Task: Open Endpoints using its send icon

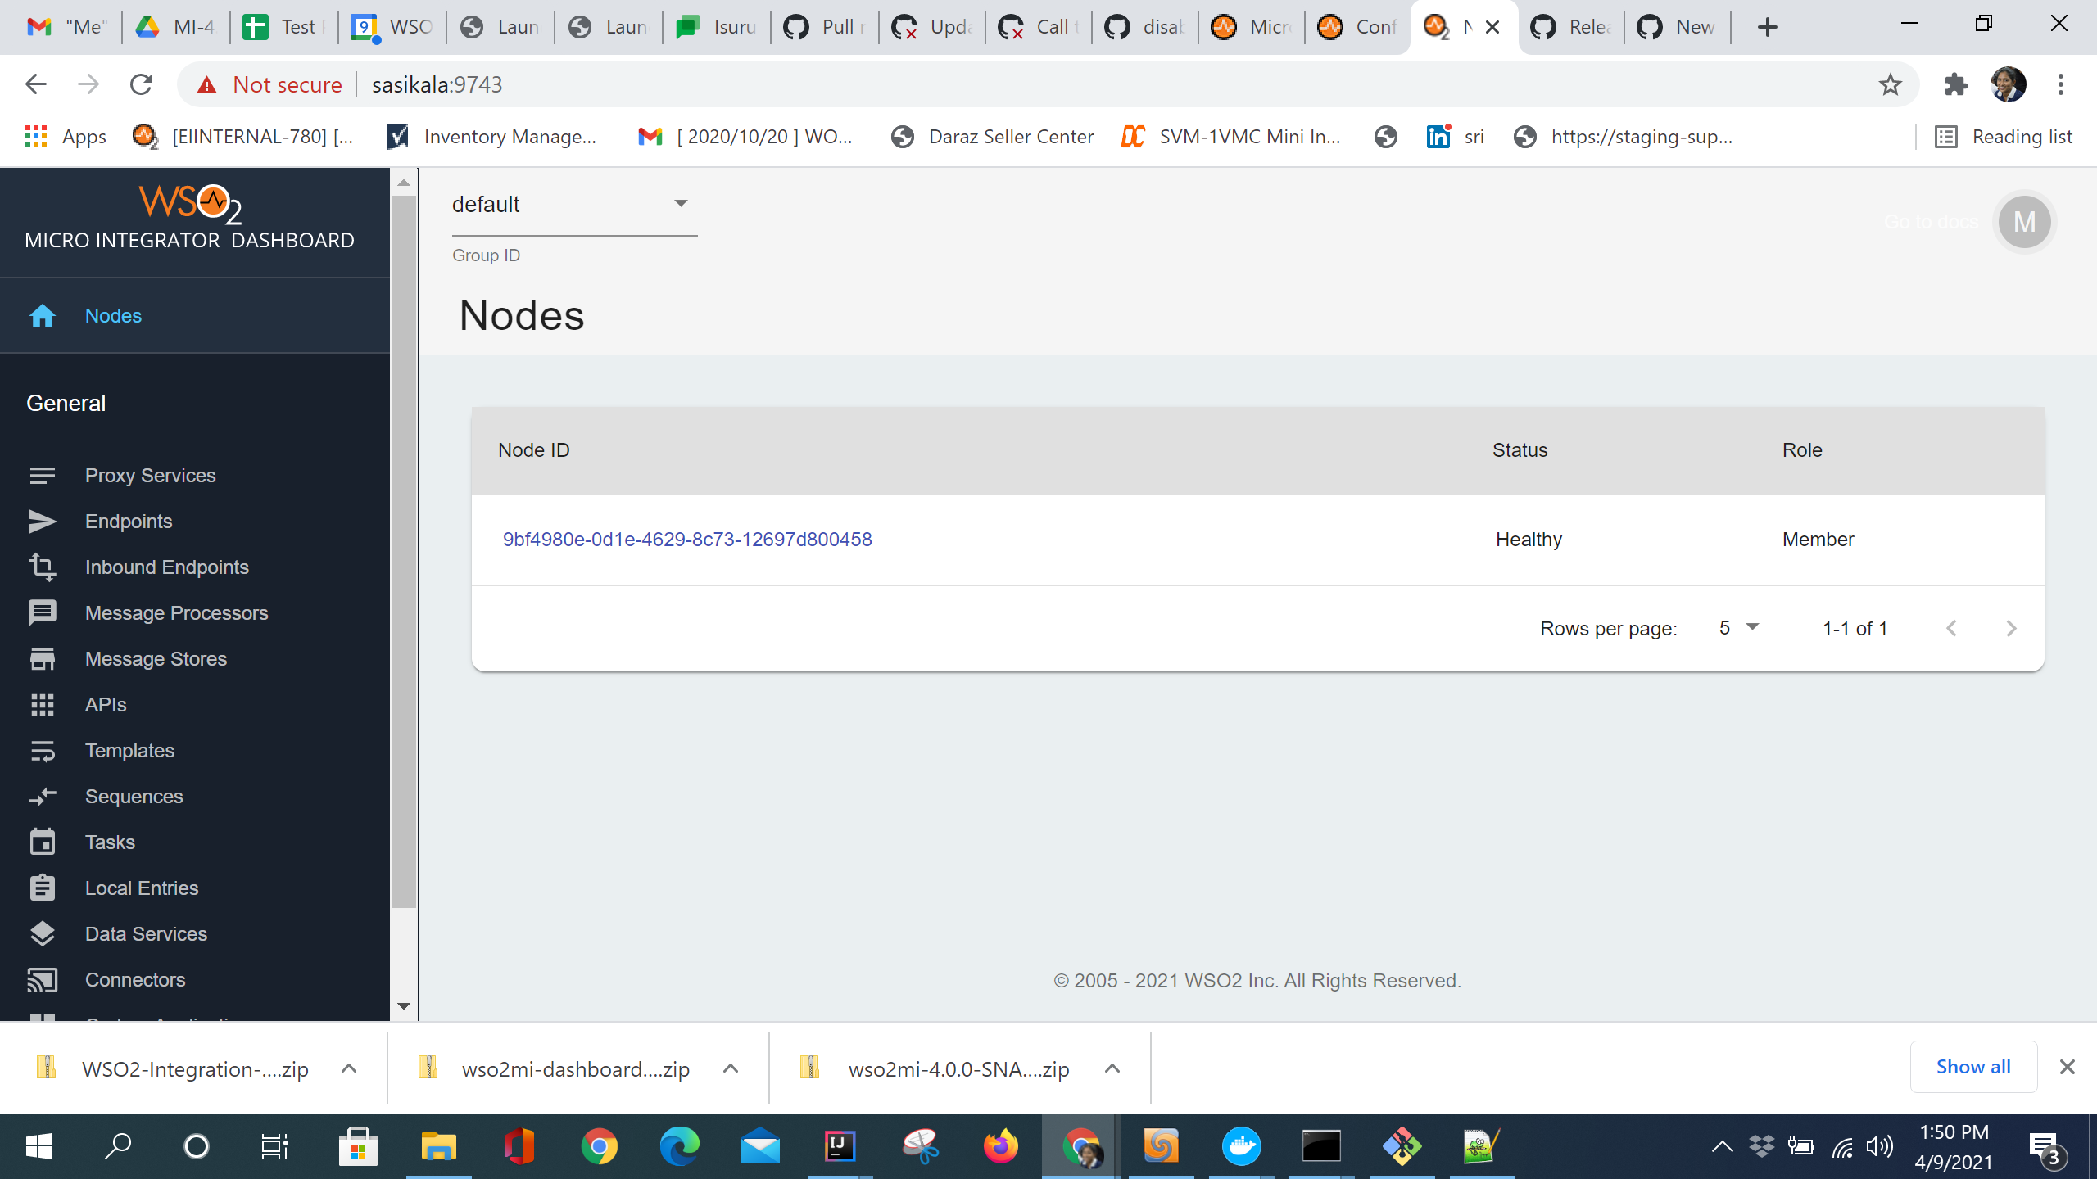Action: tap(43, 521)
